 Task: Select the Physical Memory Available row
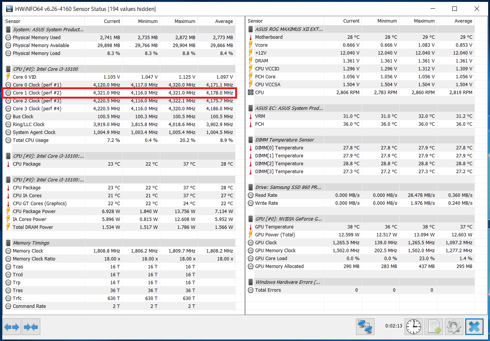click(119, 45)
